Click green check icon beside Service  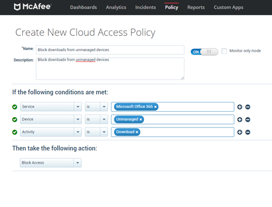tap(15, 107)
